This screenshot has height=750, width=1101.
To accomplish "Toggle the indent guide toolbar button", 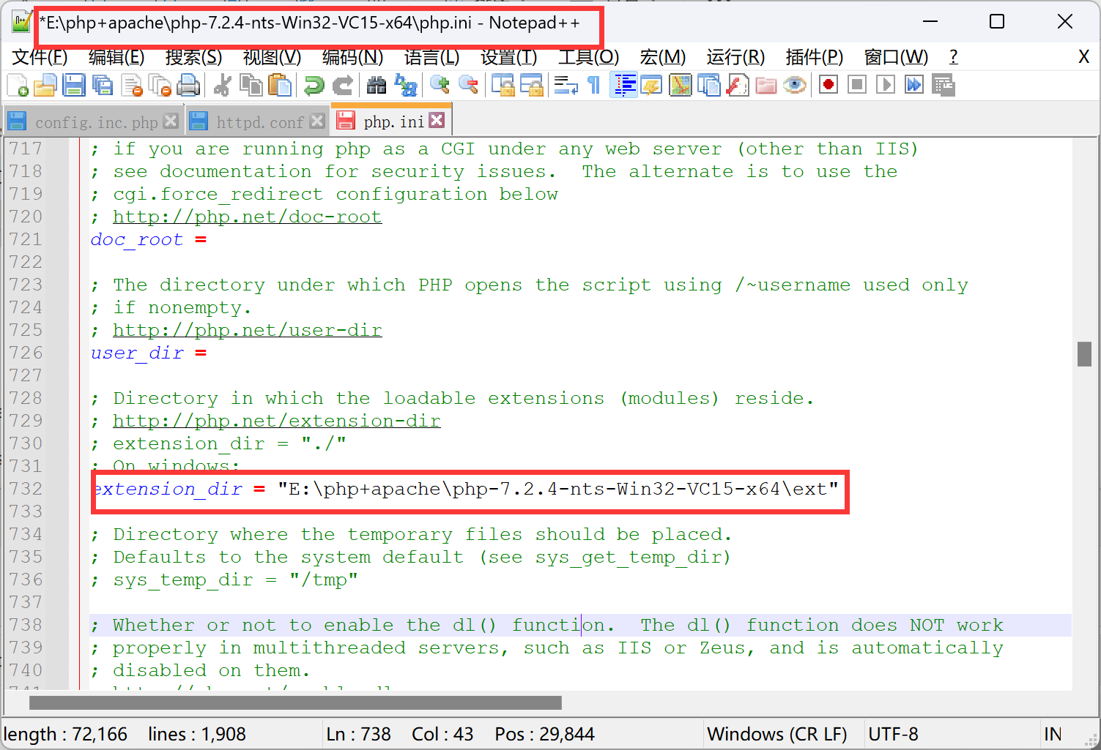I will tap(623, 86).
